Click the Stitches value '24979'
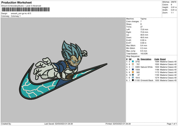This screenshot has height=126, width=178. pyautogui.click(x=174, y=2)
